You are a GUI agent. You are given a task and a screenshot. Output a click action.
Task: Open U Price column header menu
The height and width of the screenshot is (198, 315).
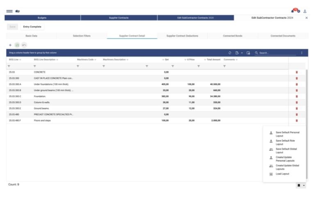[x=185, y=59]
